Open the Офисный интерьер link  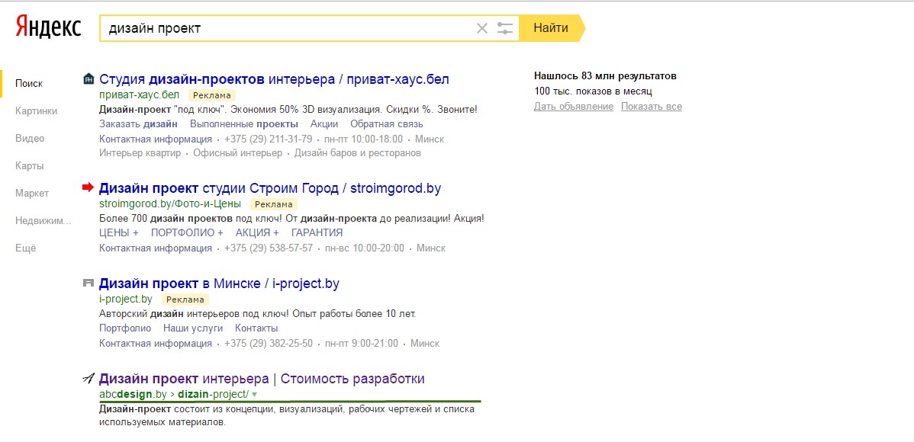(x=238, y=153)
